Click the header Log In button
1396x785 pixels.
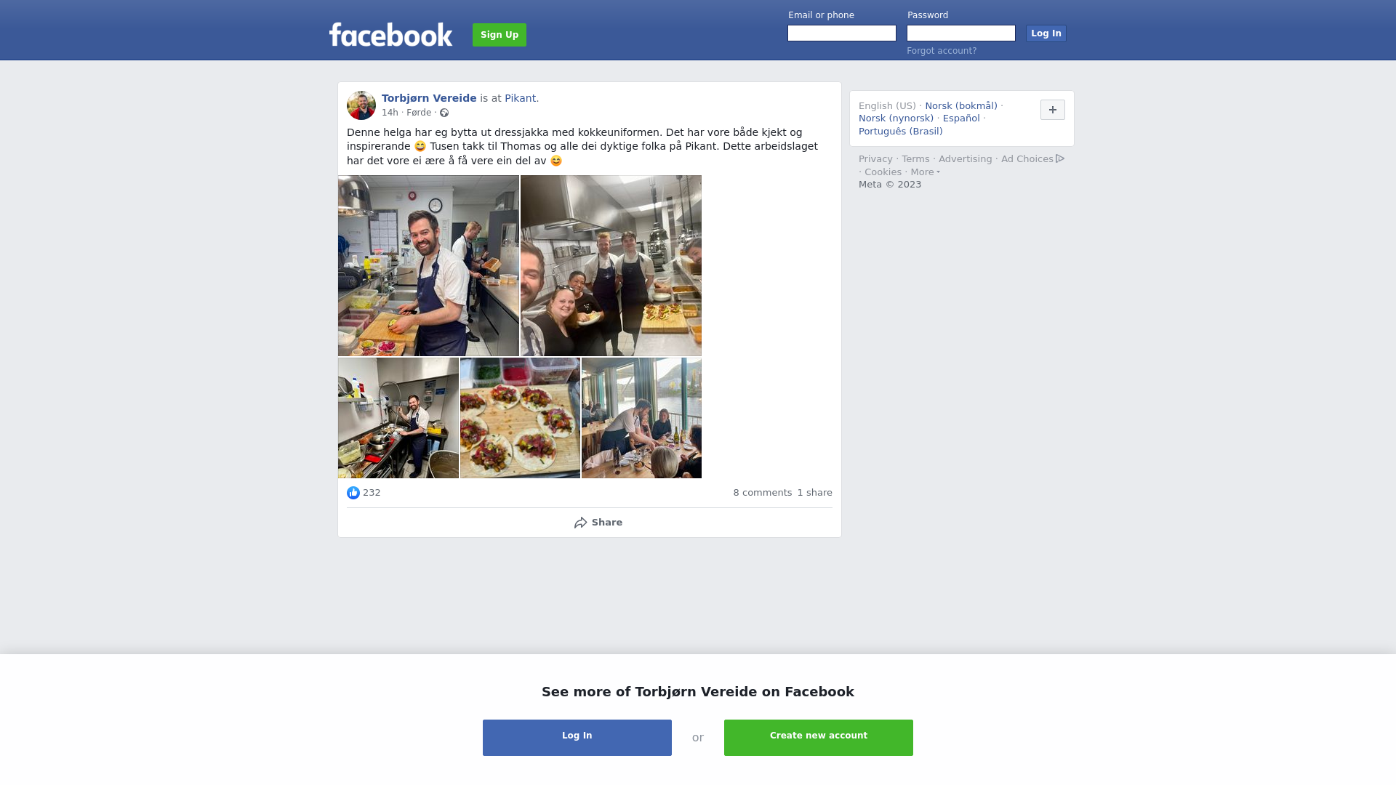(x=1046, y=33)
